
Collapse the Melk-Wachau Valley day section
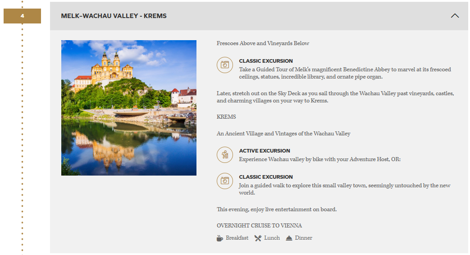455,16
